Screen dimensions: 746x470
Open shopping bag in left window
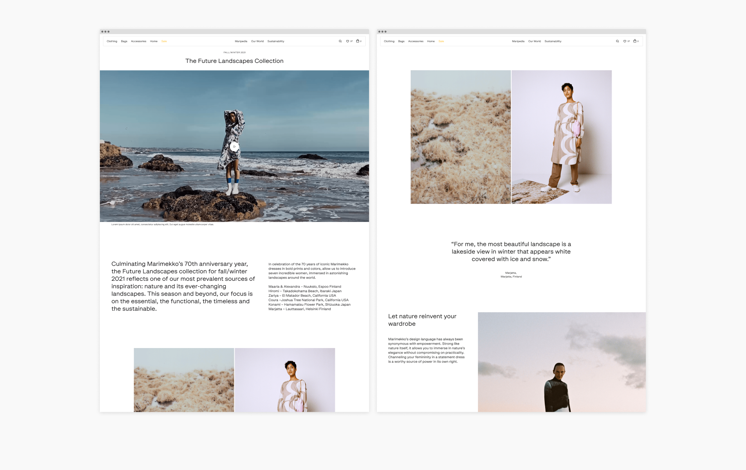coord(358,41)
